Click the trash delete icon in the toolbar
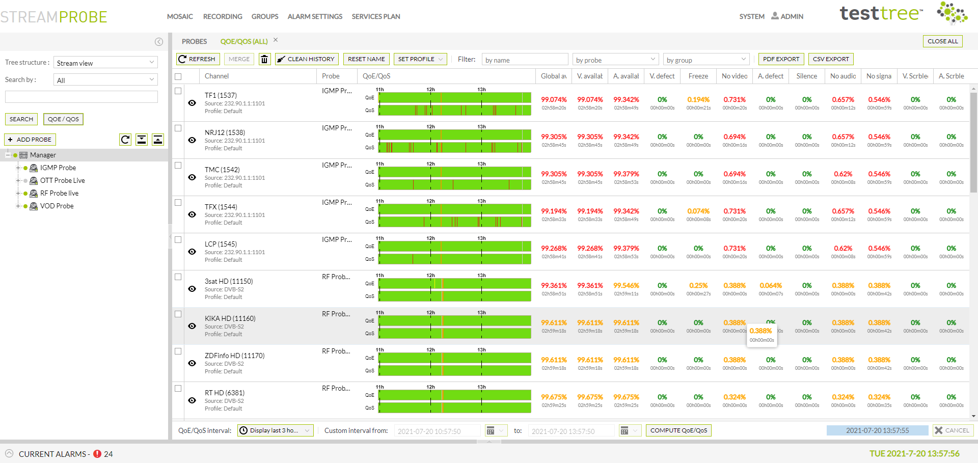 click(x=264, y=59)
